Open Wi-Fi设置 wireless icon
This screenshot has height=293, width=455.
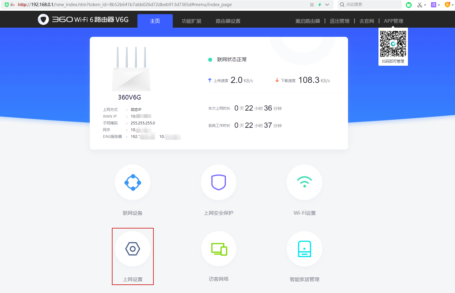[x=304, y=182]
